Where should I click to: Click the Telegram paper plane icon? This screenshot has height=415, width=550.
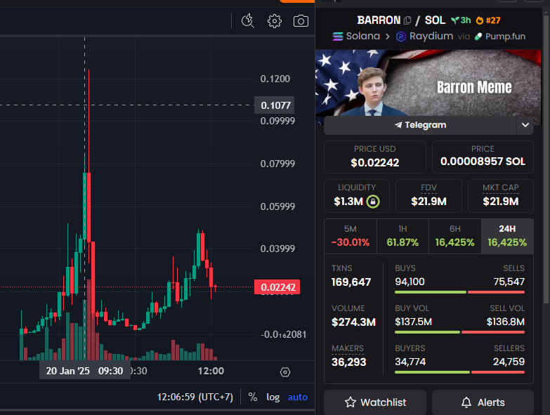(x=398, y=125)
